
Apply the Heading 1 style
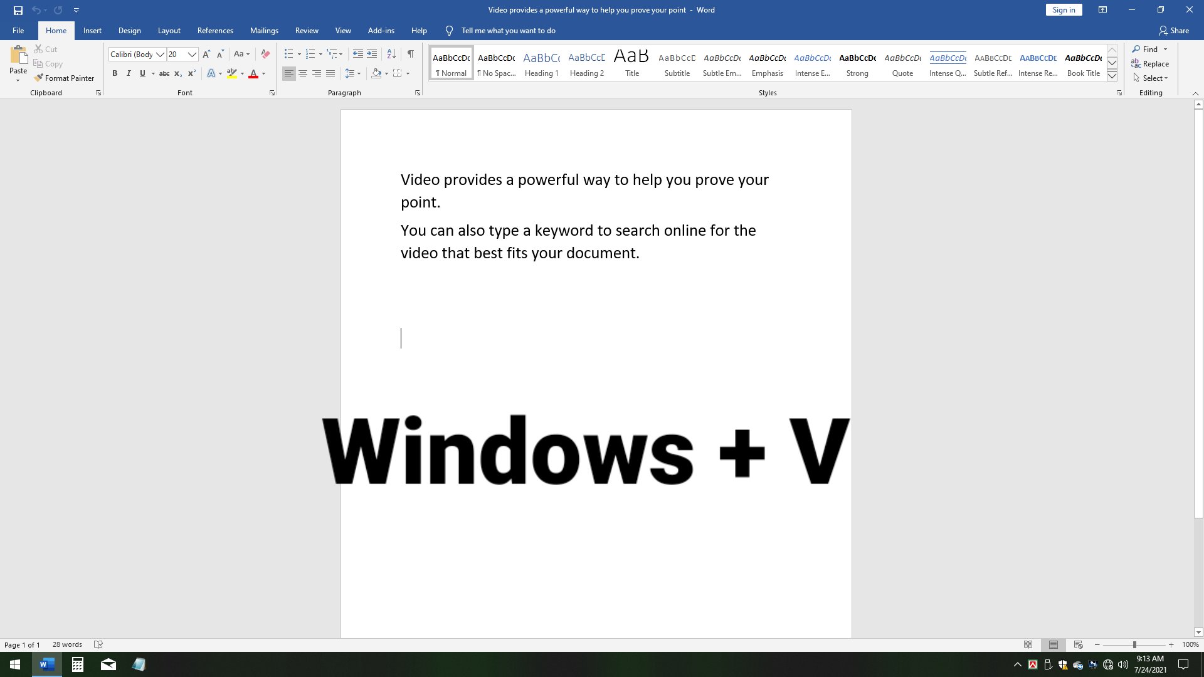tap(541, 64)
